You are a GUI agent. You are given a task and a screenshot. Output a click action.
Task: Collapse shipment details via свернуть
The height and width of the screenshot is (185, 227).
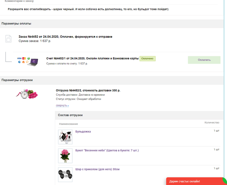click(x=62, y=105)
